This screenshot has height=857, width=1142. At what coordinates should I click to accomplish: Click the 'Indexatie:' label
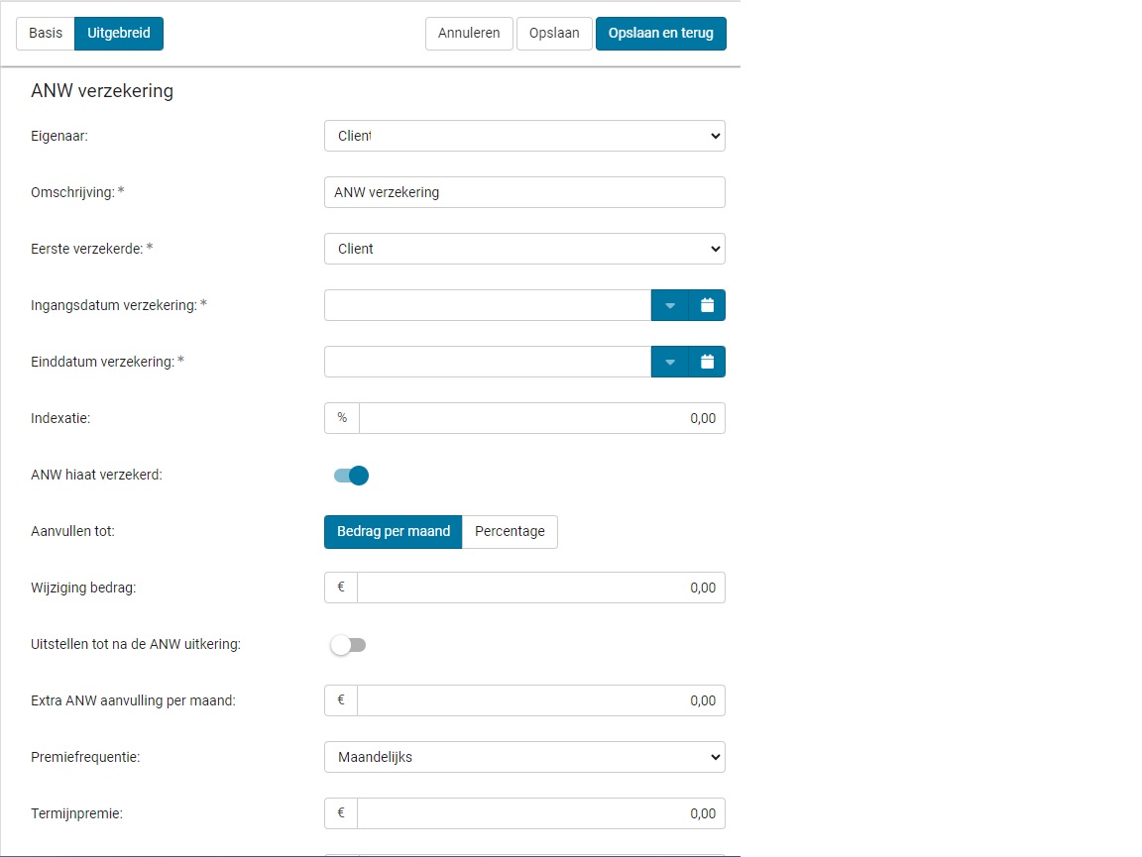tap(60, 419)
